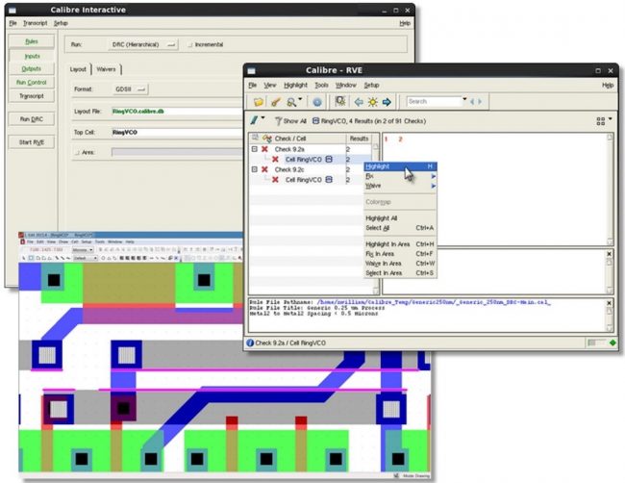Click the search previous arrow next to Search box

[x=472, y=102]
